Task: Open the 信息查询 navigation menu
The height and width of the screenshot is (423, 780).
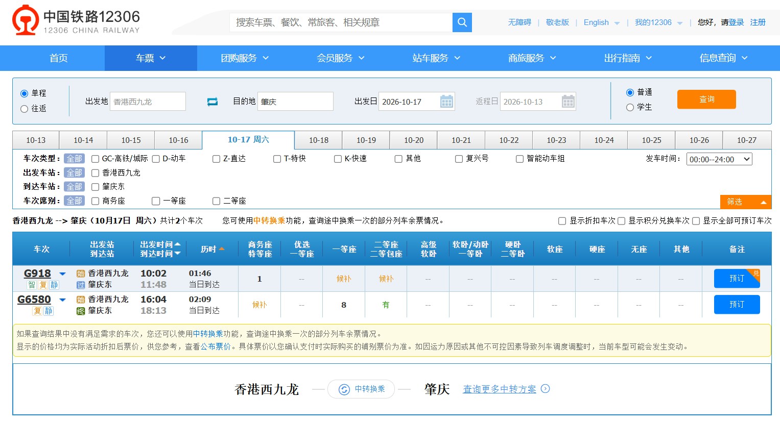Action: point(723,58)
